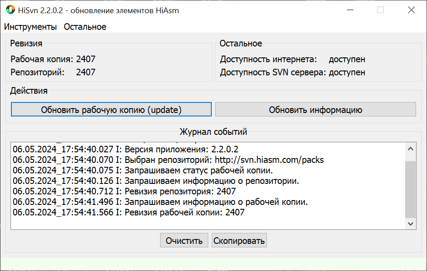Screen dimensions: 427x271
Task: Click the log entry Версия приложения: 2.2.0.2
Action: point(126,149)
